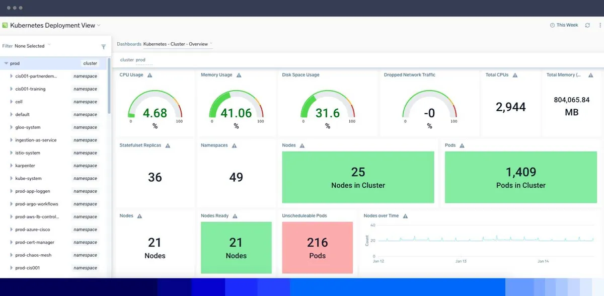Viewport: 604px width, 296px height.
Task: Click the cluster tag on prod row
Action: pyautogui.click(x=90, y=63)
